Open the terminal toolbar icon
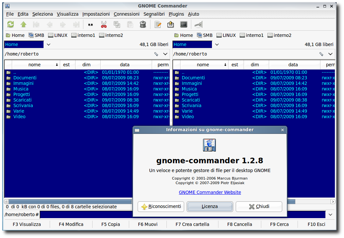Screen dimensions: 344x238 pos(184,24)
